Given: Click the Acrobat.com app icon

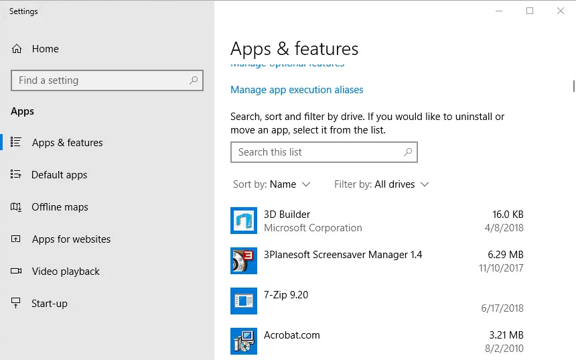Looking at the screenshot, I should (244, 341).
